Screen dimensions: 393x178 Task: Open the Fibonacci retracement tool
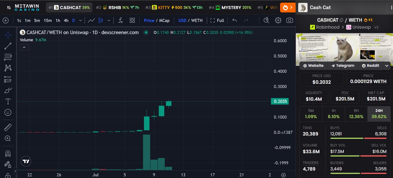(8, 57)
